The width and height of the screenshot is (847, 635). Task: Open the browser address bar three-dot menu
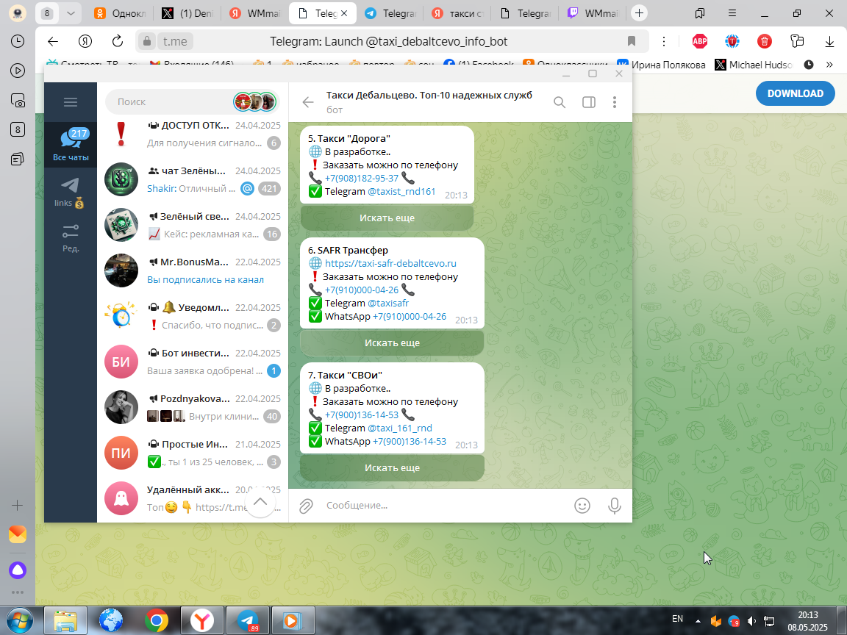click(x=664, y=41)
